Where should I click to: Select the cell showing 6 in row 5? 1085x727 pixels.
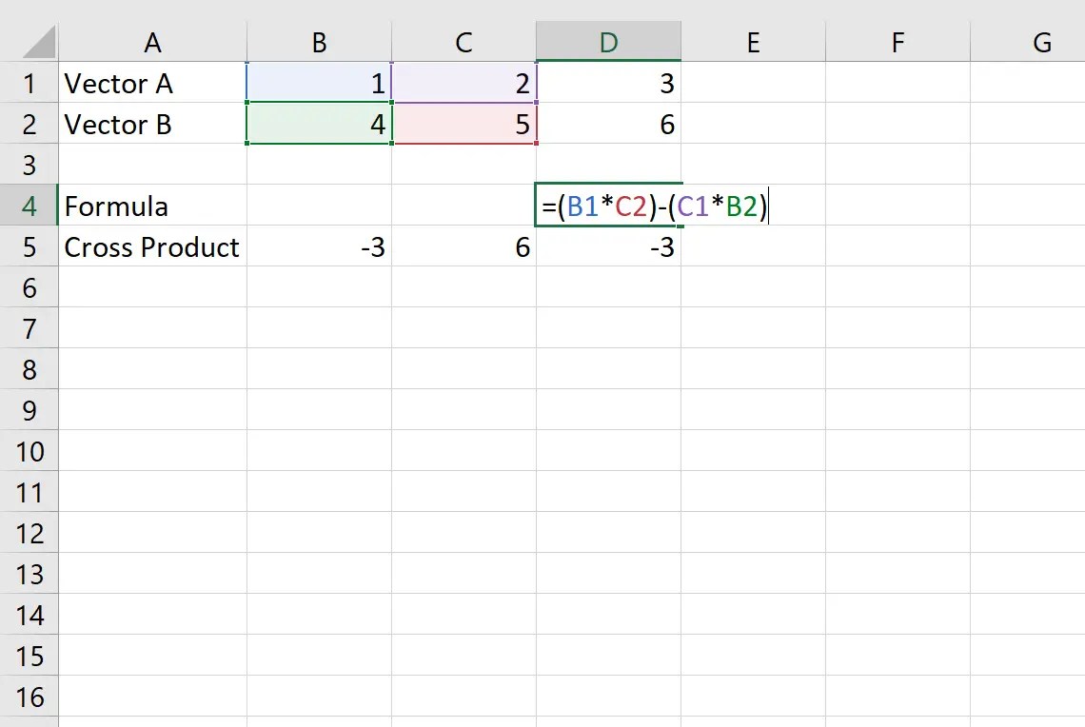pos(464,247)
